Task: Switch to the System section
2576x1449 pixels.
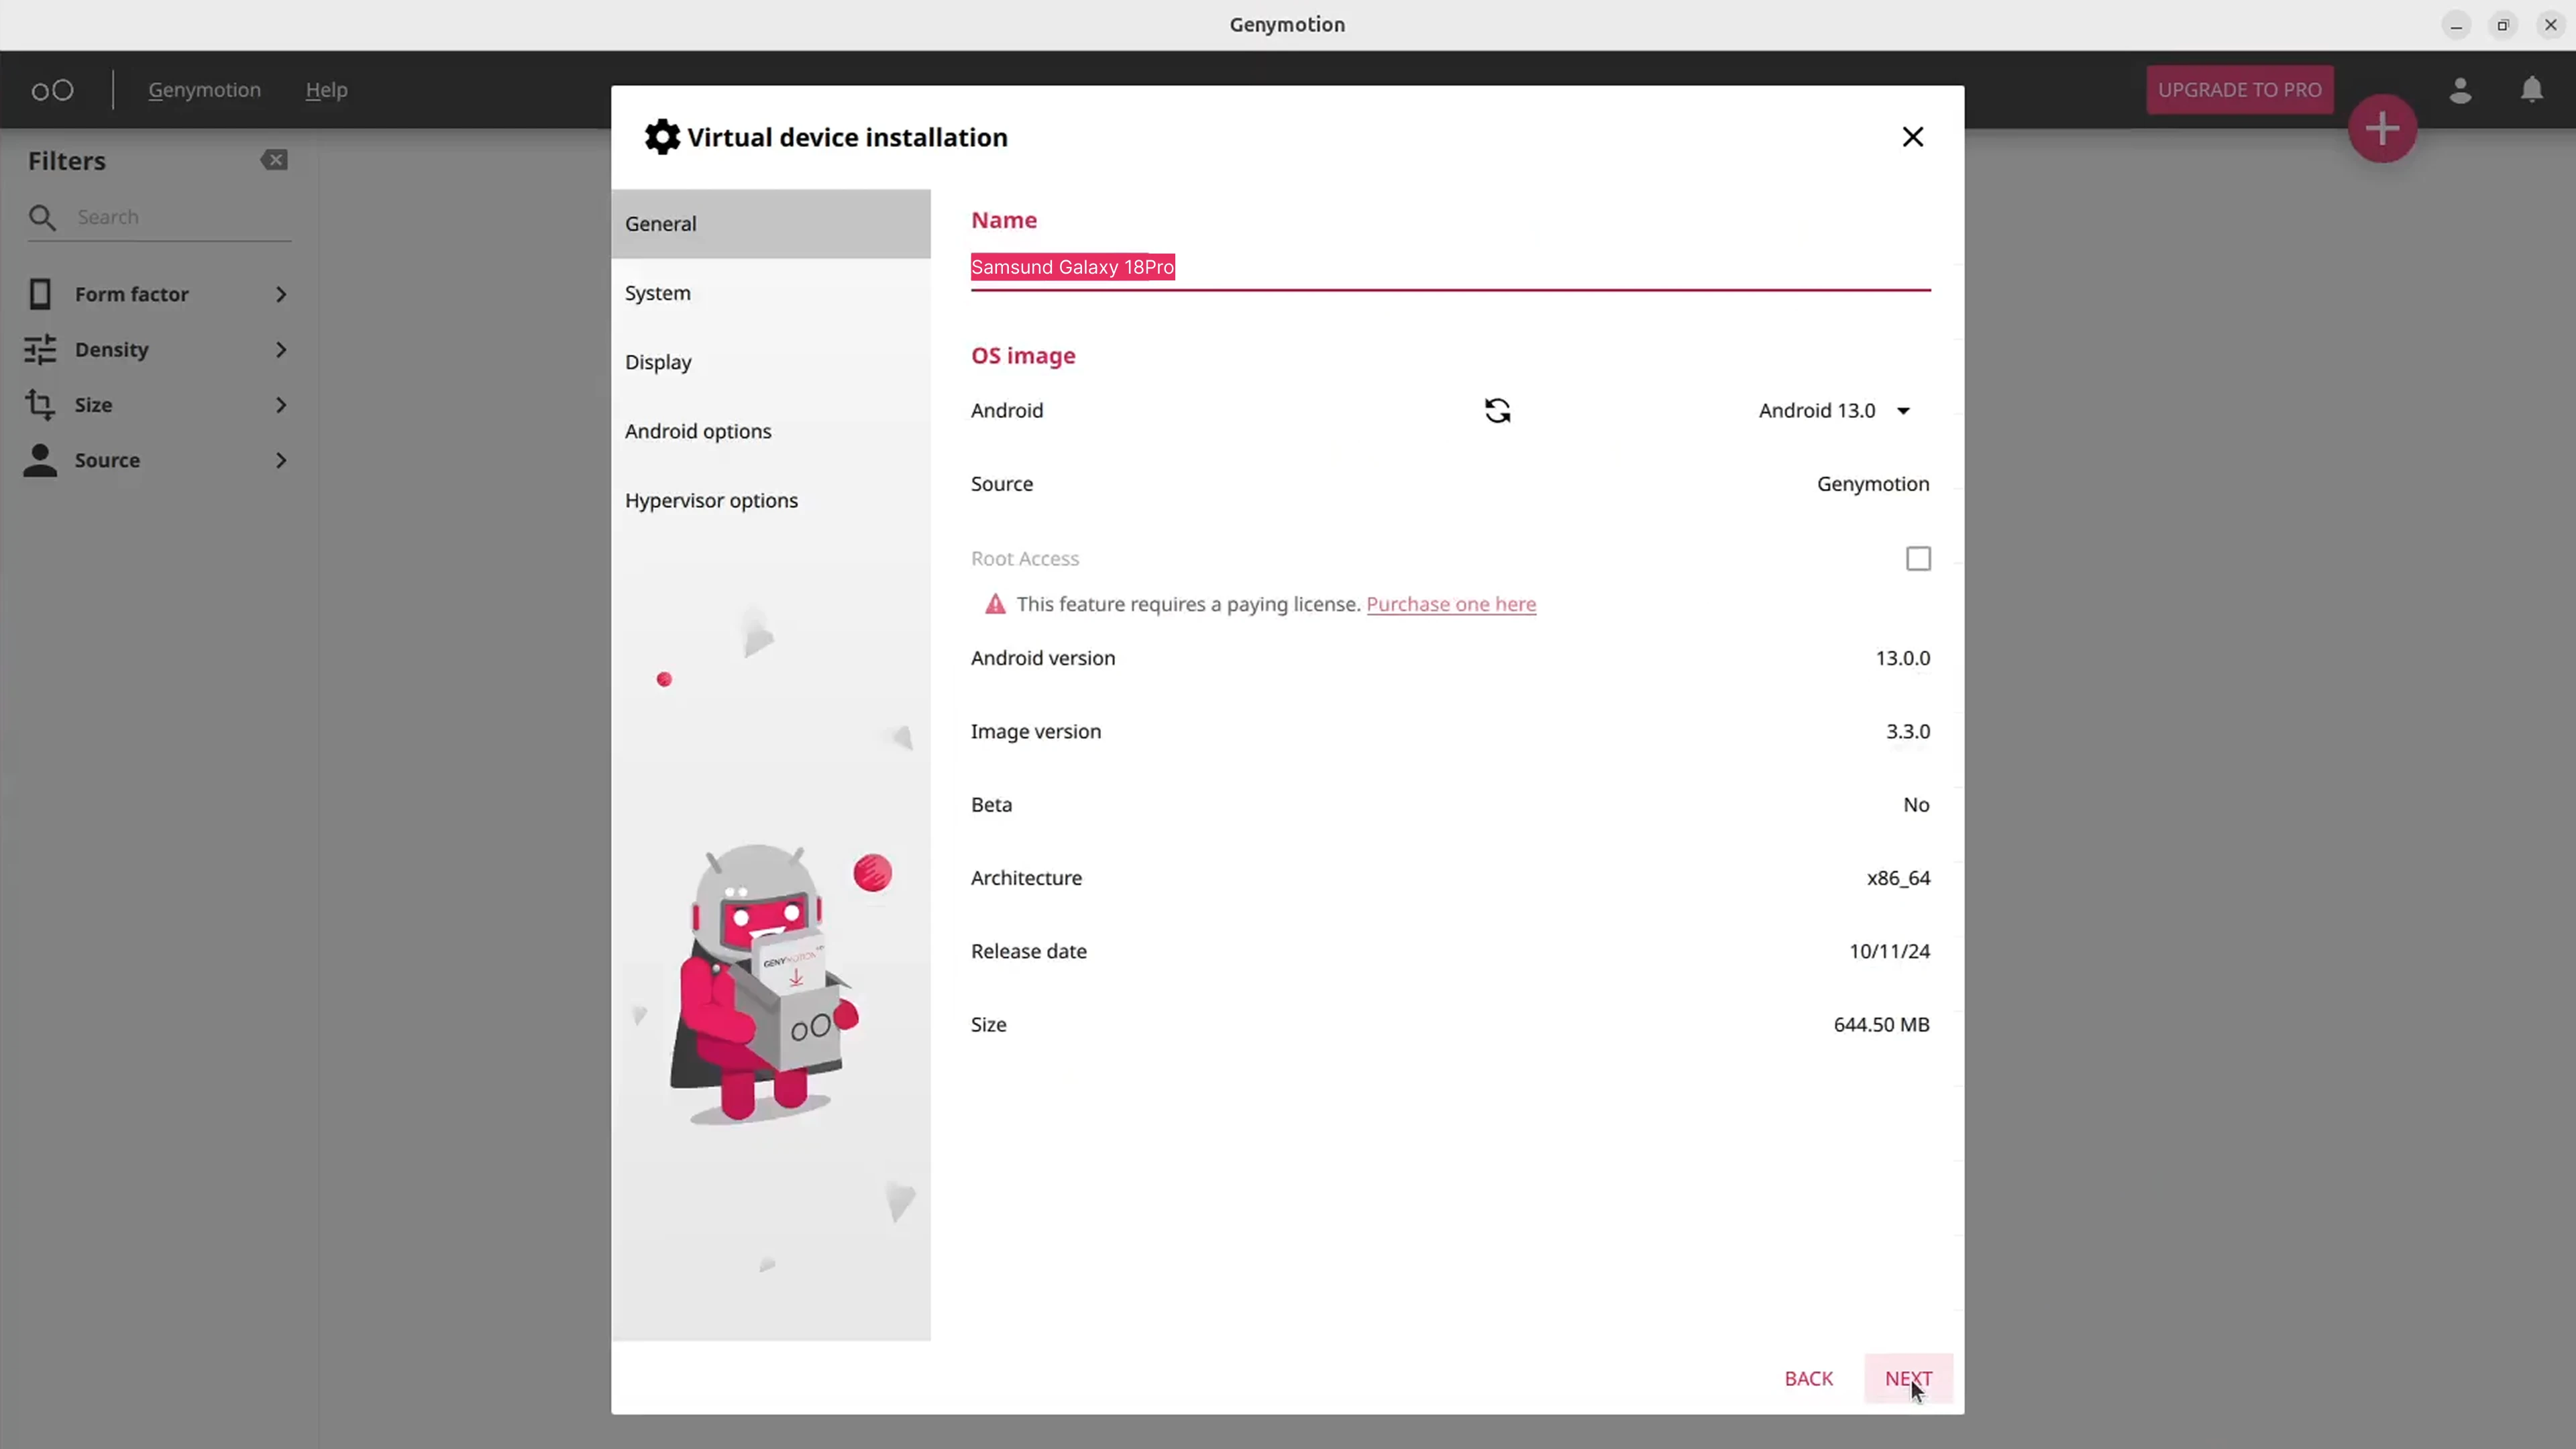Action: [658, 293]
